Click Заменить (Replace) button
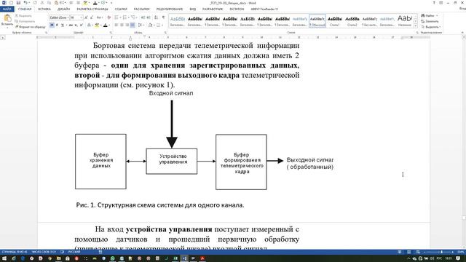This screenshot has width=466, height=262. pos(430,21)
